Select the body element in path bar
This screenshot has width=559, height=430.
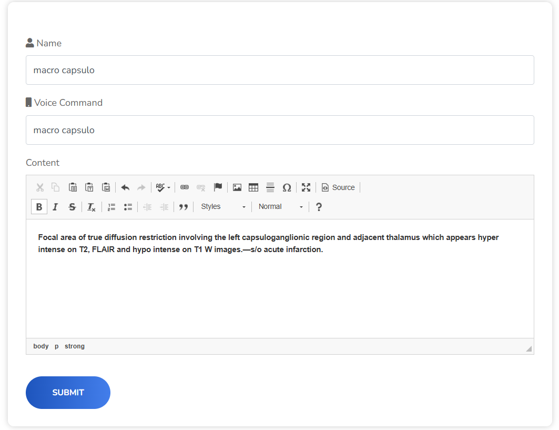tap(41, 346)
